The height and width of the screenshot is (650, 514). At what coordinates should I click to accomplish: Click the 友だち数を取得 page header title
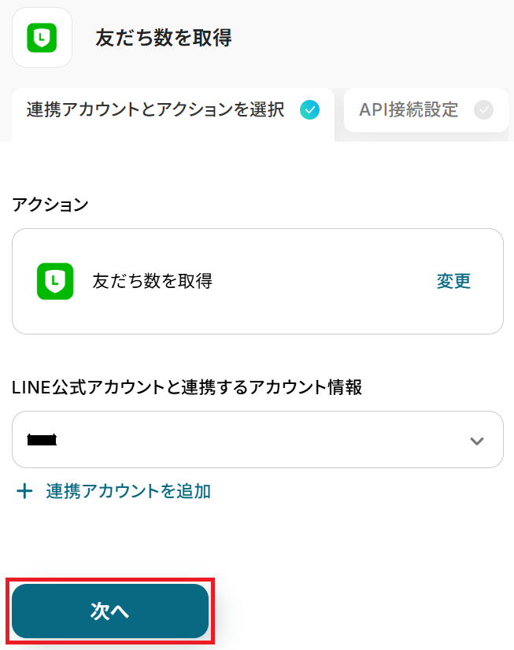pos(163,38)
